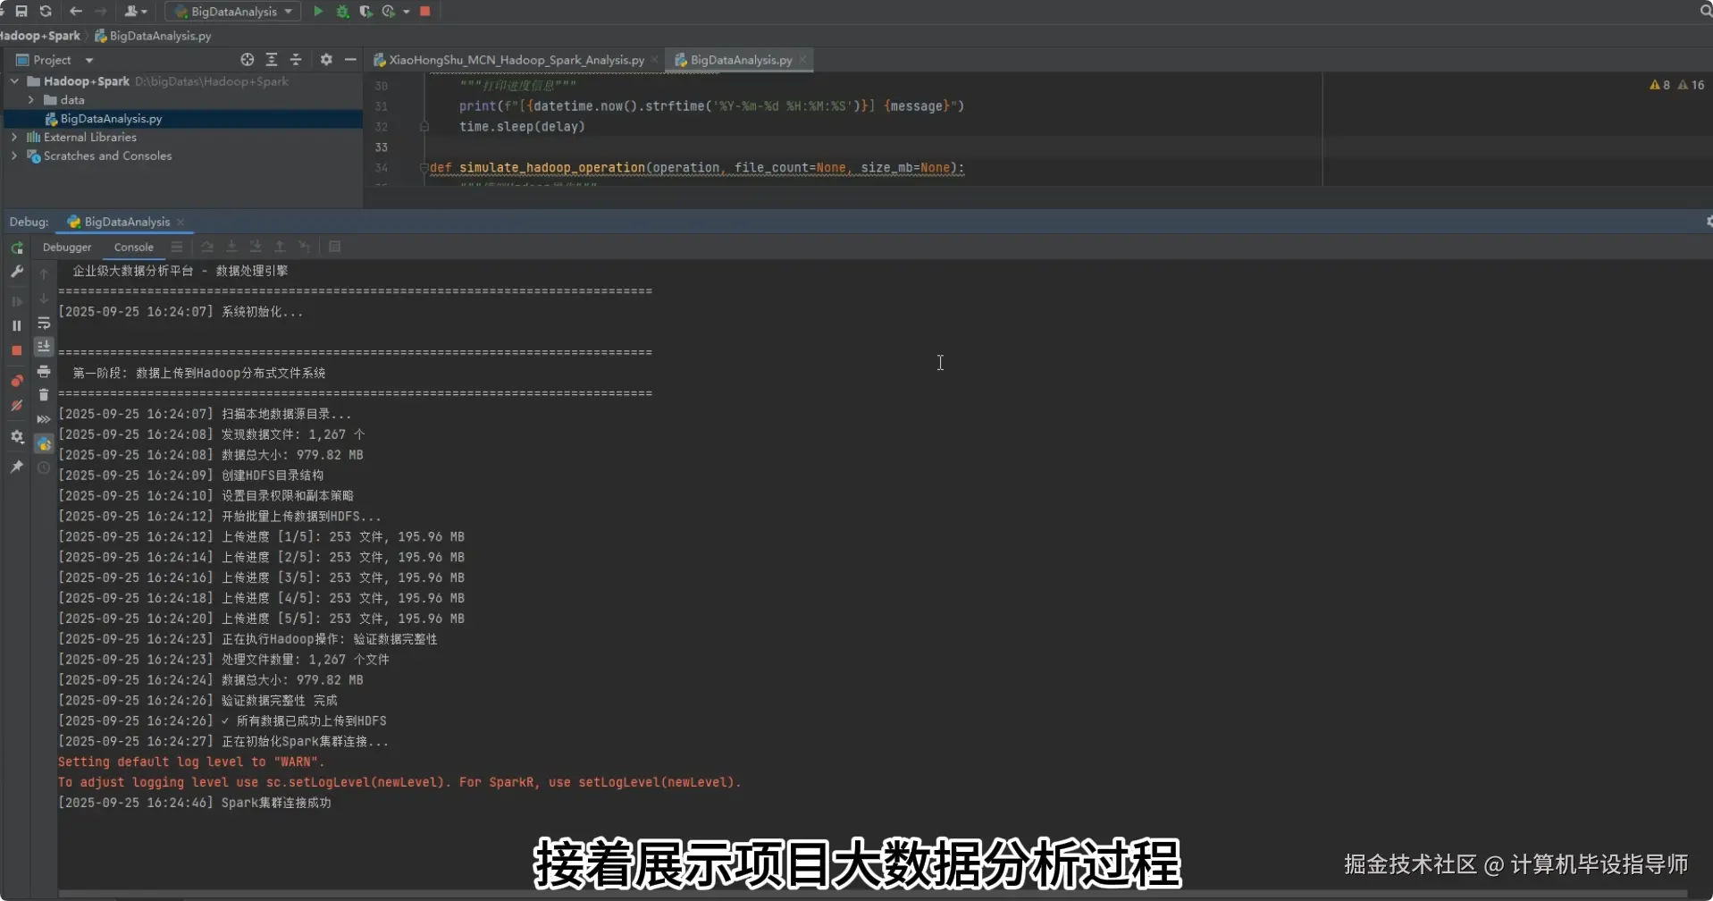1713x901 pixels.
Task: Run BigDataAnalysis with the green play icon
Action: (318, 12)
